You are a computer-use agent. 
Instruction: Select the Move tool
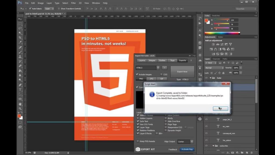[x=20, y=19]
